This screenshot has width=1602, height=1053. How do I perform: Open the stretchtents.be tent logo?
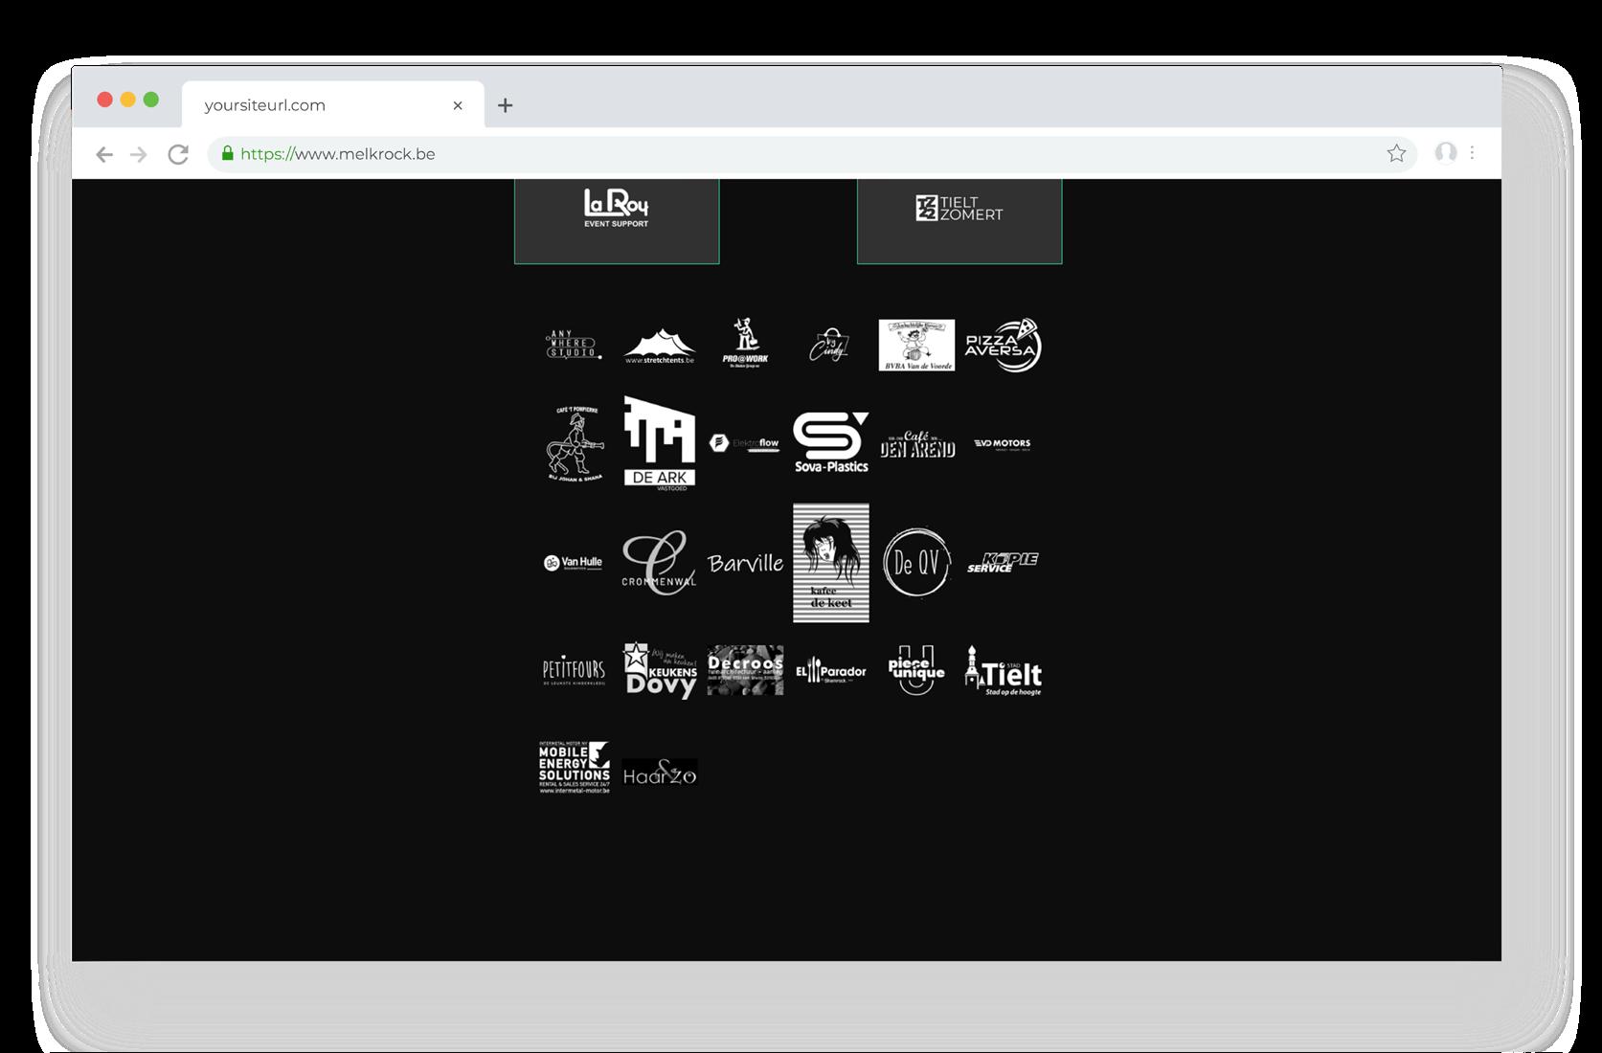(660, 347)
